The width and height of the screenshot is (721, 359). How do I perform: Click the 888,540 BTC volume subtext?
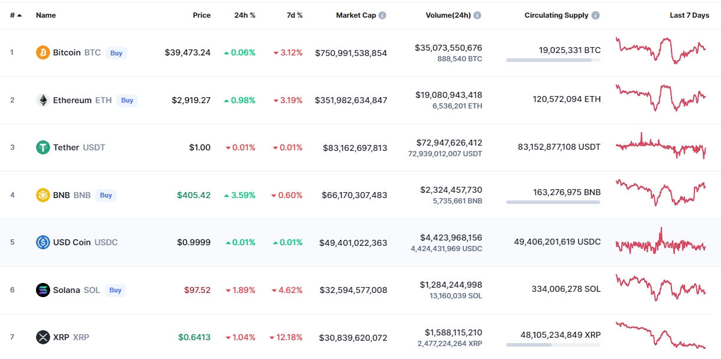(x=460, y=59)
